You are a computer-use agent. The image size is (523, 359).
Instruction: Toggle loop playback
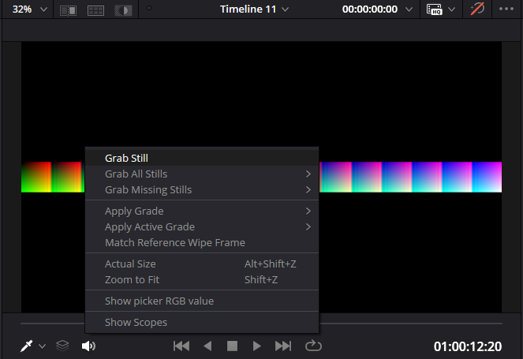[313, 346]
